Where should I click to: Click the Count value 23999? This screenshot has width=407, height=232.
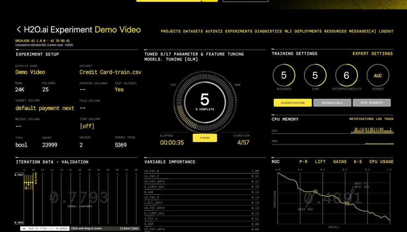pos(50,145)
